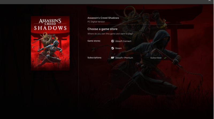The width and height of the screenshot is (214, 119).
Task: Pick the Ubisoft+ Premium subscription
Action: coord(124,58)
